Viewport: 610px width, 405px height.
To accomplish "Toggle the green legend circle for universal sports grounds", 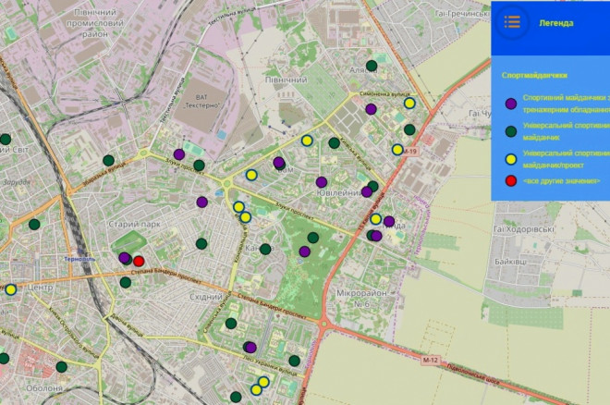I will pyautogui.click(x=511, y=130).
